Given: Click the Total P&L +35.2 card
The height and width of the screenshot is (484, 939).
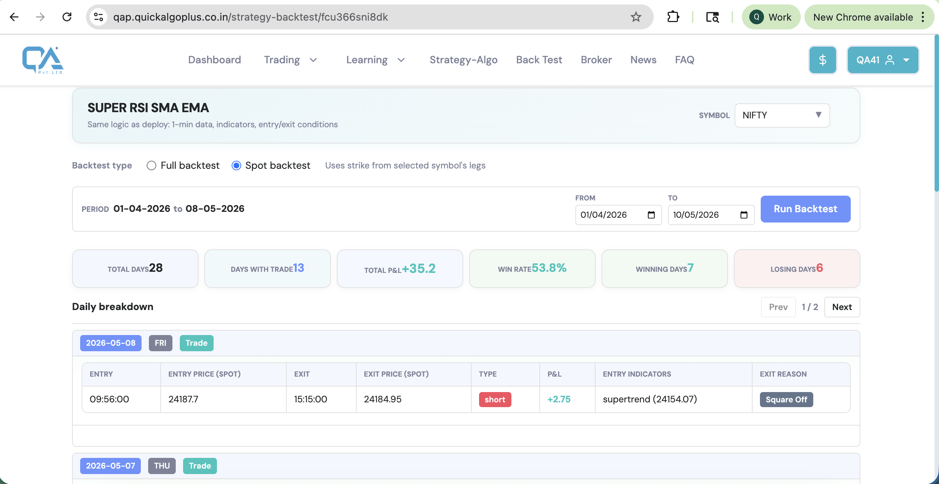Looking at the screenshot, I should pos(400,268).
